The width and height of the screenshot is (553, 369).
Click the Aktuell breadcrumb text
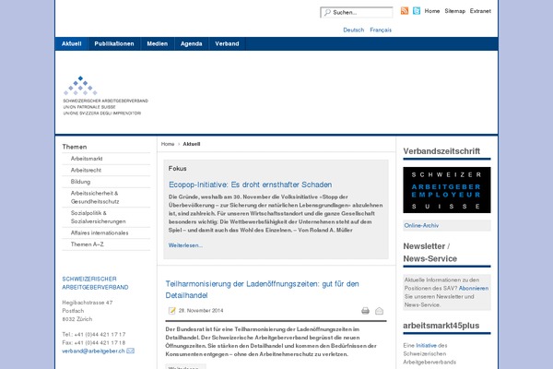point(192,144)
